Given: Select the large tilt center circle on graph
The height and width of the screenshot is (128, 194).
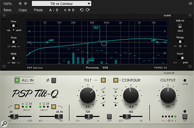Looking at the screenshot, I should tap(104, 43).
